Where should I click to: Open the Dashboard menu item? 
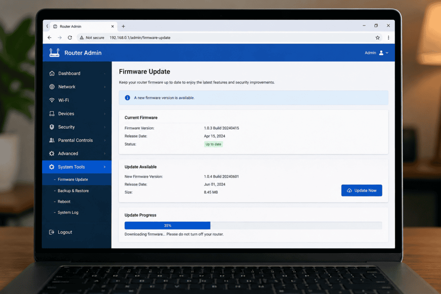tap(77, 73)
